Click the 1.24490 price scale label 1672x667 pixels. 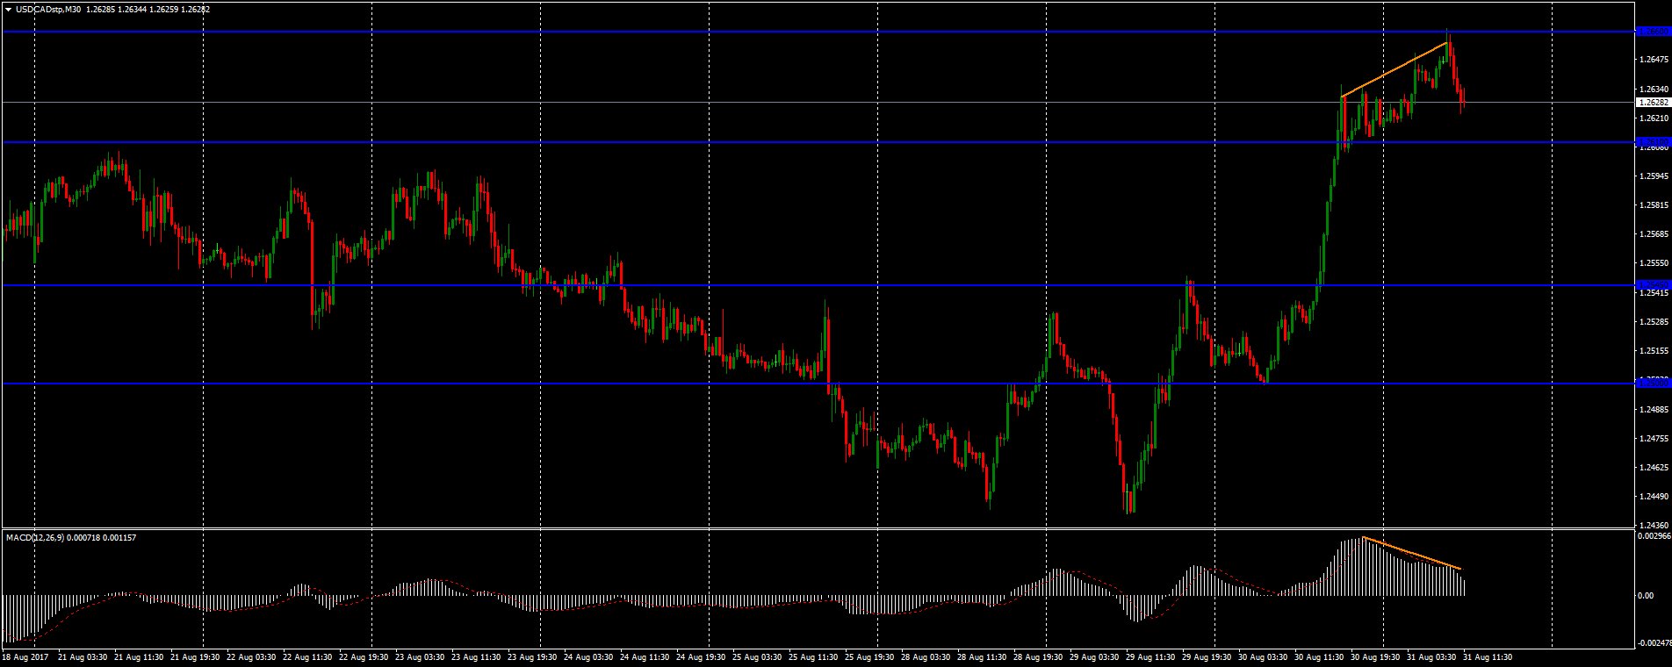click(1653, 497)
